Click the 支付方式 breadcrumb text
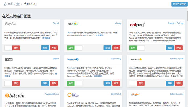Viewport: 188px width, 107px height. [30, 4]
